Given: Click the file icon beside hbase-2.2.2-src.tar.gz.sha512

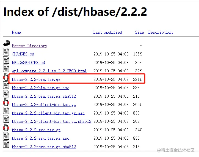Looking at the screenshot, I should (x=6, y=144).
